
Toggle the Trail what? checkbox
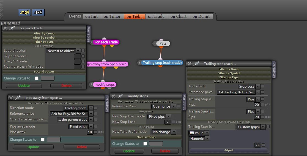[x=263, y=86]
